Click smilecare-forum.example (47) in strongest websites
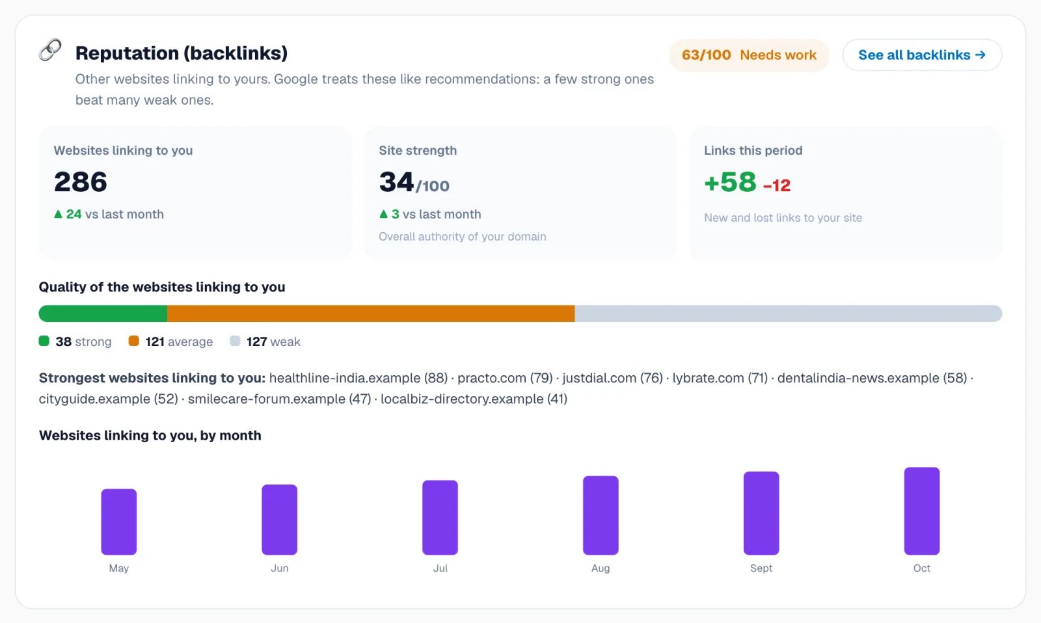The image size is (1041, 623). tap(280, 399)
